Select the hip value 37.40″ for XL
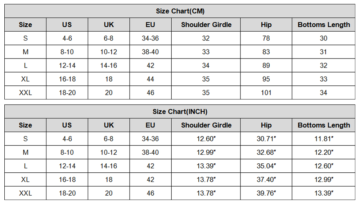The image size is (360, 205). [266, 180]
